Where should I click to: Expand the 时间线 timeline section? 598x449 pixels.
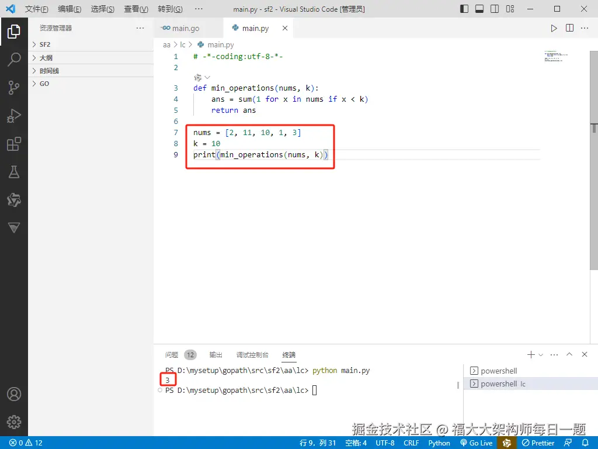pos(91,71)
